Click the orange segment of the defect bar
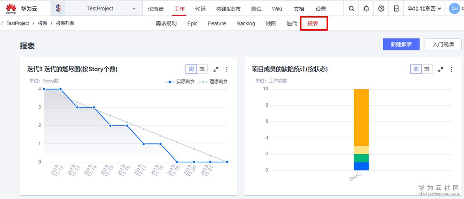464x199 pixels. coord(361,117)
